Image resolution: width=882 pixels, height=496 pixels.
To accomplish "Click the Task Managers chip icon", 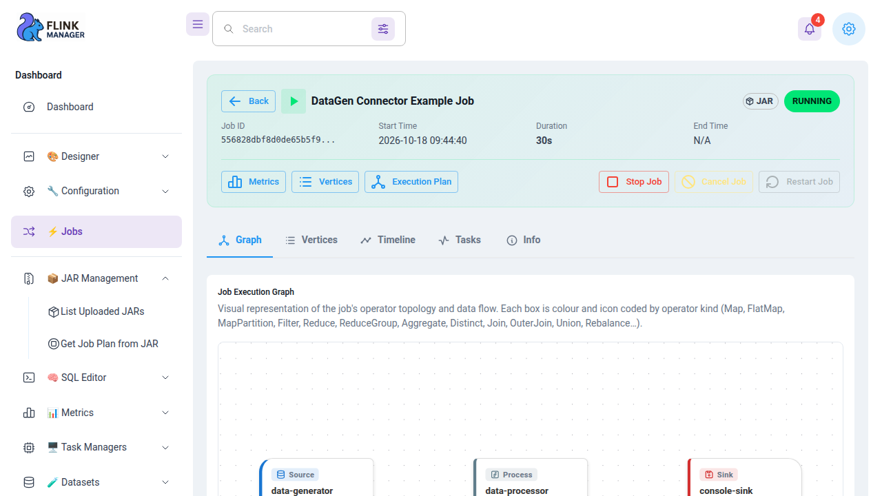I will (x=29, y=448).
